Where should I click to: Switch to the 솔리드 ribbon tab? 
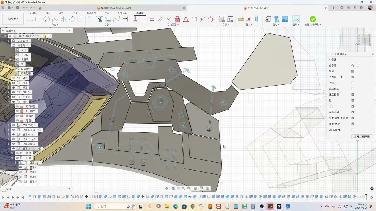click(33, 13)
